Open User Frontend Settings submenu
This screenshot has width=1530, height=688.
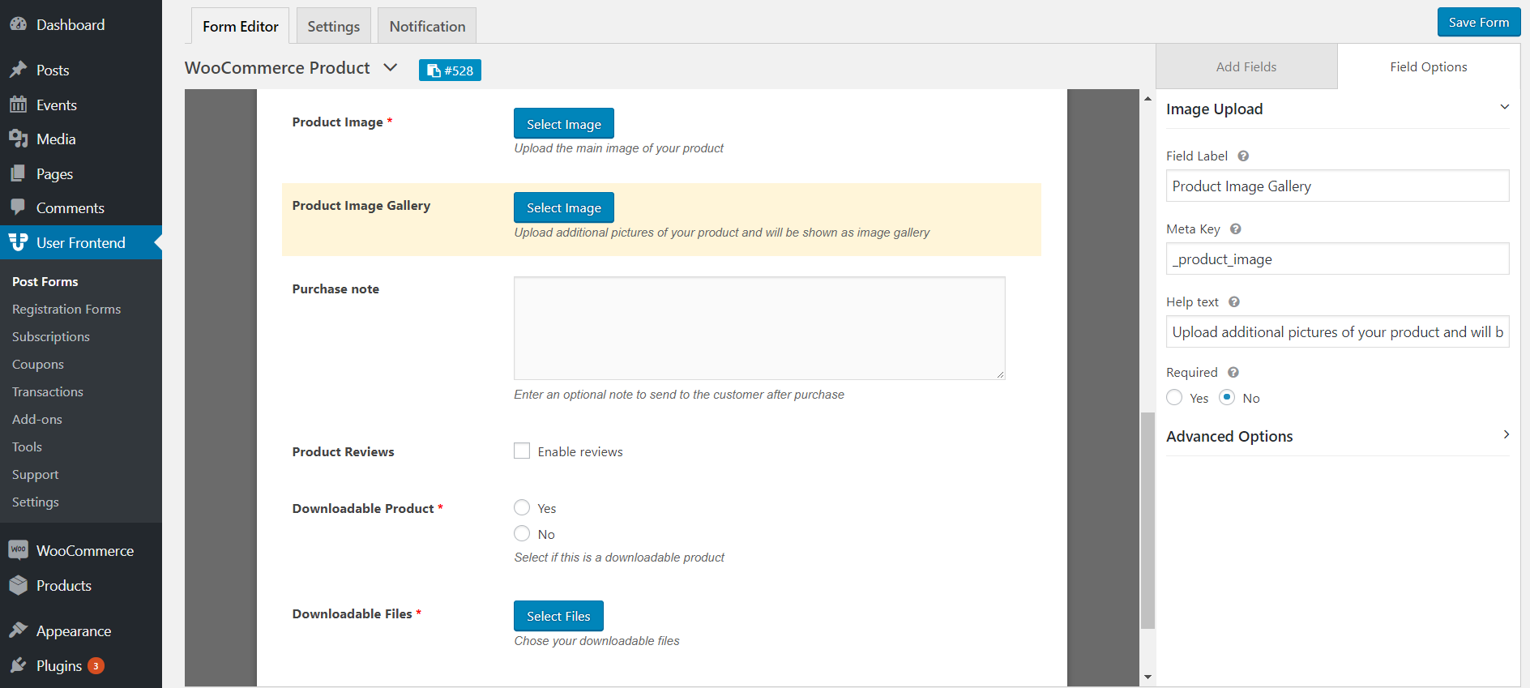pyautogui.click(x=36, y=502)
